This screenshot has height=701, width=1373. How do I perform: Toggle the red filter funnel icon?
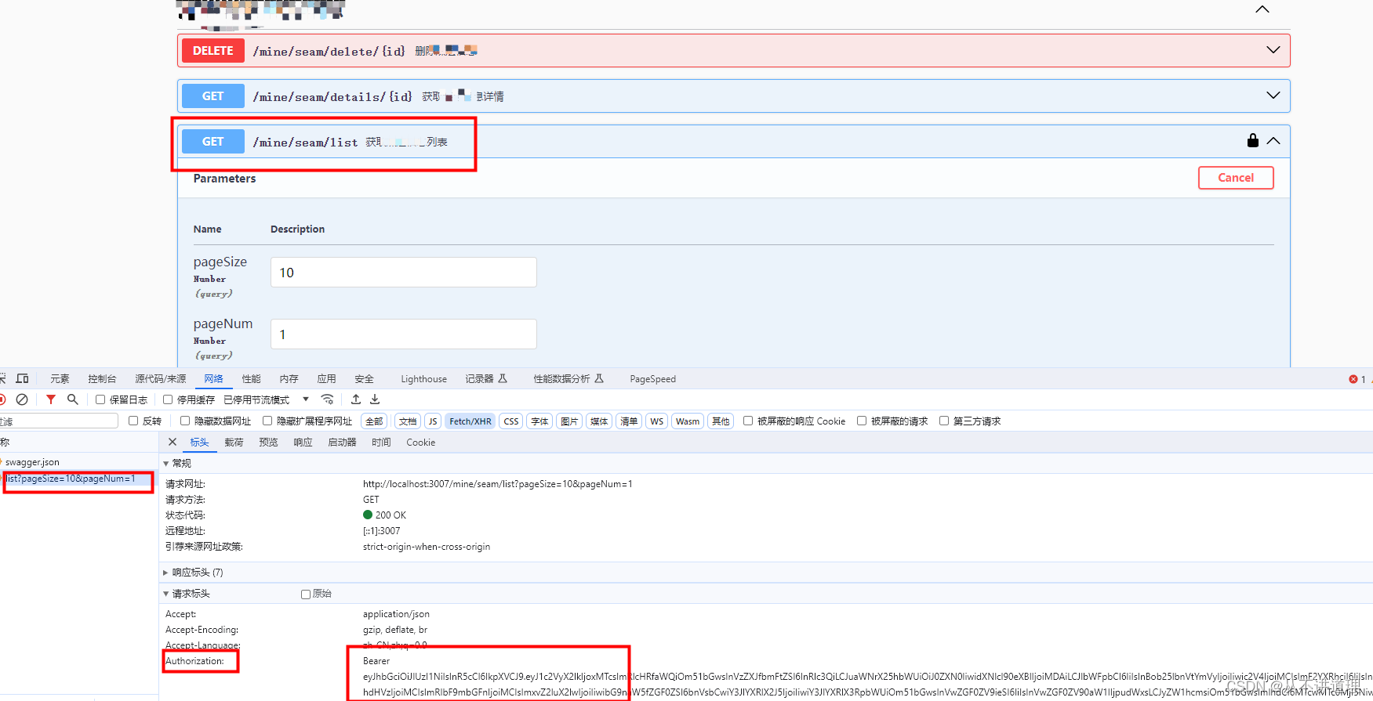[x=51, y=399]
